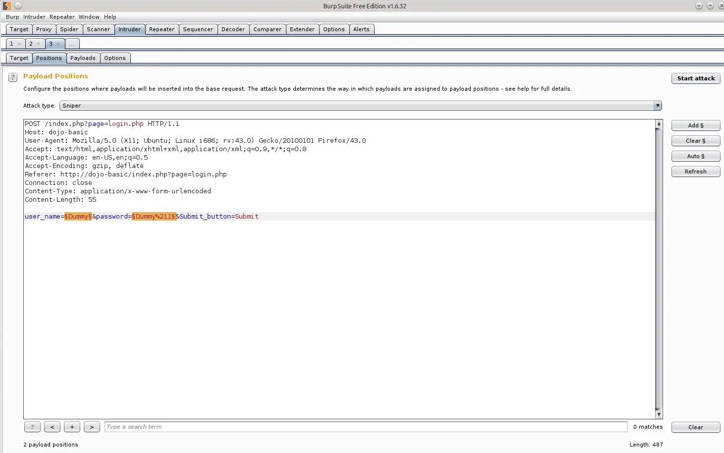The image size is (724, 453).
Task: Switch to the Decoder tab
Action: point(233,29)
